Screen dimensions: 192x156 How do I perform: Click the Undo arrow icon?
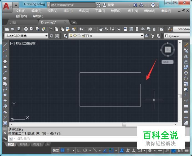(81, 29)
